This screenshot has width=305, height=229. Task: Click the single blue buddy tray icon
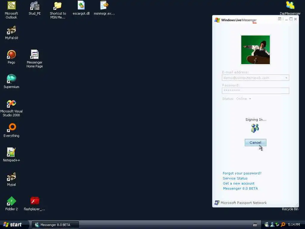[x=272, y=225]
